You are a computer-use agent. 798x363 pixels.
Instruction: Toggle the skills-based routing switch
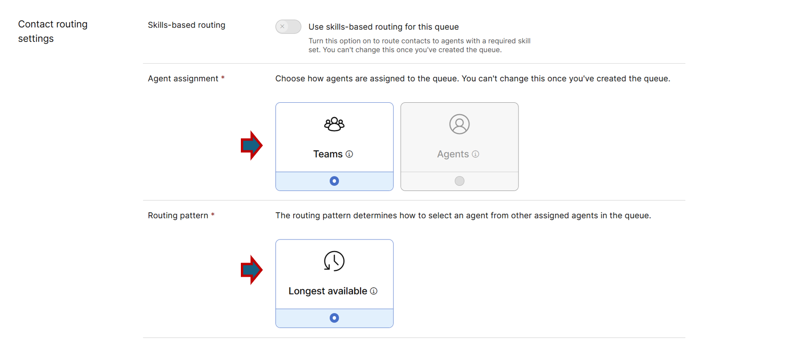coord(288,26)
